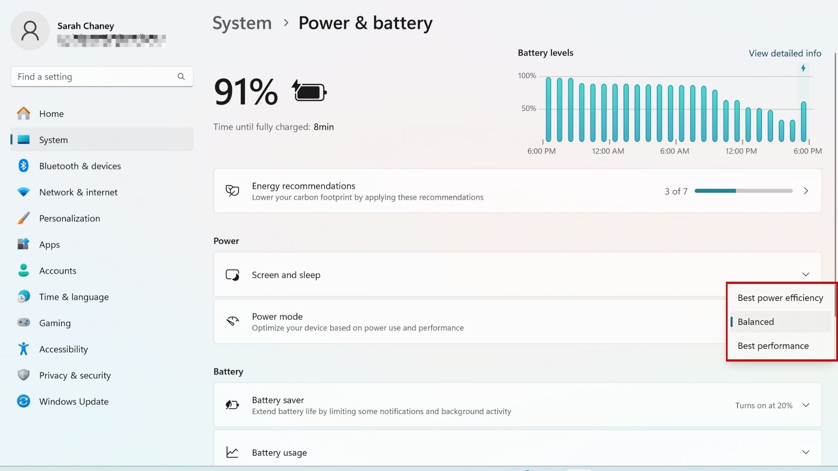Screen dimensions: 838x471
Task: Click the Network & internet icon
Action: [x=23, y=192]
